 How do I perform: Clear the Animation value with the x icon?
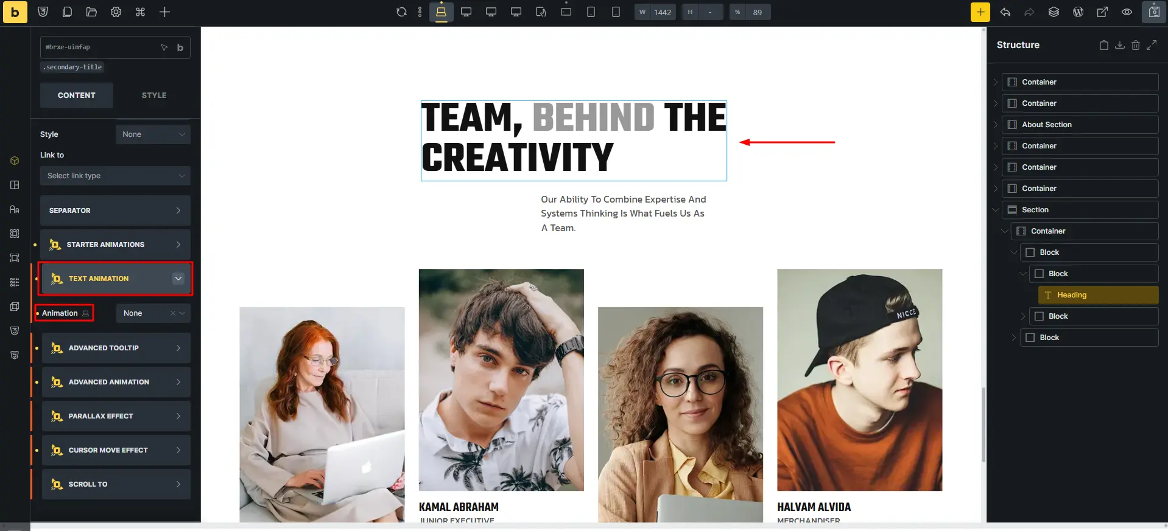172,313
